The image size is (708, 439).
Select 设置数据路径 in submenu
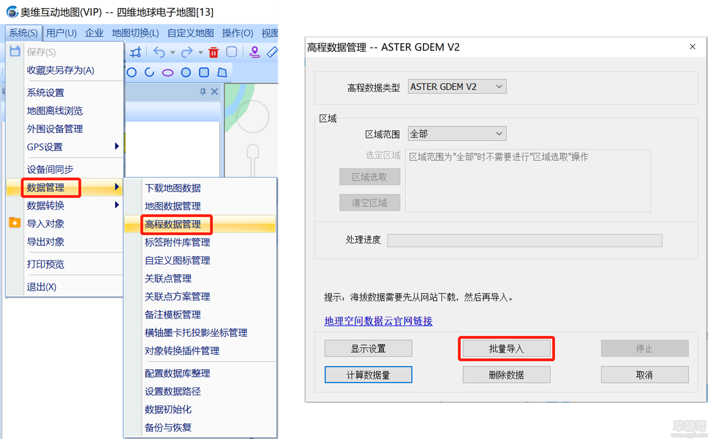(x=200, y=391)
